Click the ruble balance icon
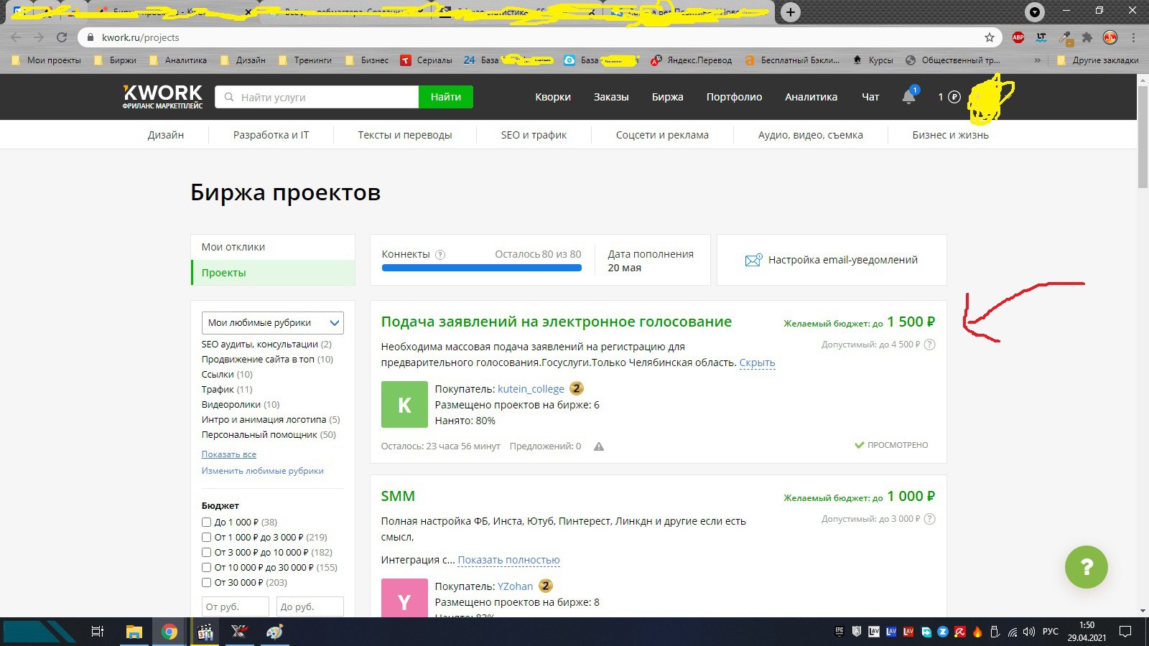 (954, 97)
